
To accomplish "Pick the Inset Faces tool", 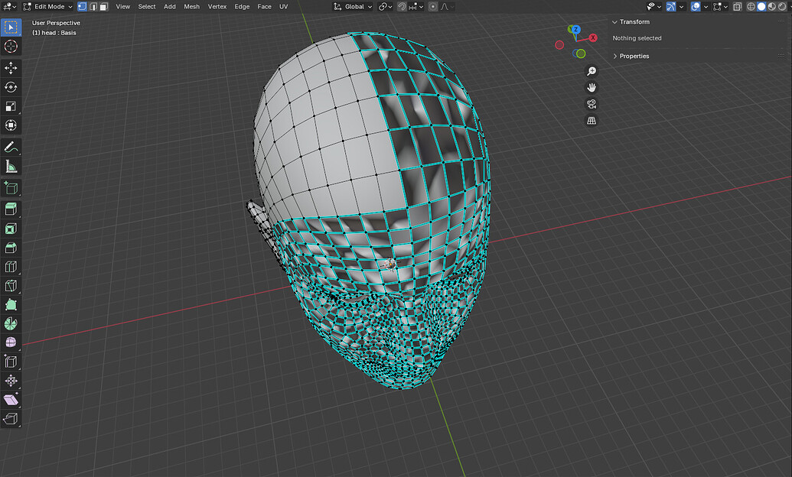I will tap(11, 228).
